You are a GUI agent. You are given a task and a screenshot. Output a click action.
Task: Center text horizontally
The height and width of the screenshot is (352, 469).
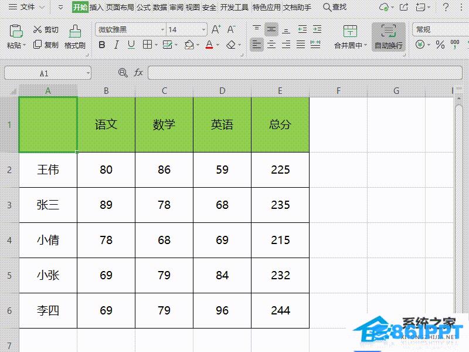(x=271, y=45)
